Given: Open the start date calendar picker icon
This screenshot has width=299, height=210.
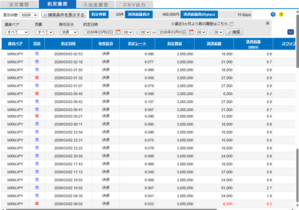Looking at the screenshot, I should [x=118, y=32].
